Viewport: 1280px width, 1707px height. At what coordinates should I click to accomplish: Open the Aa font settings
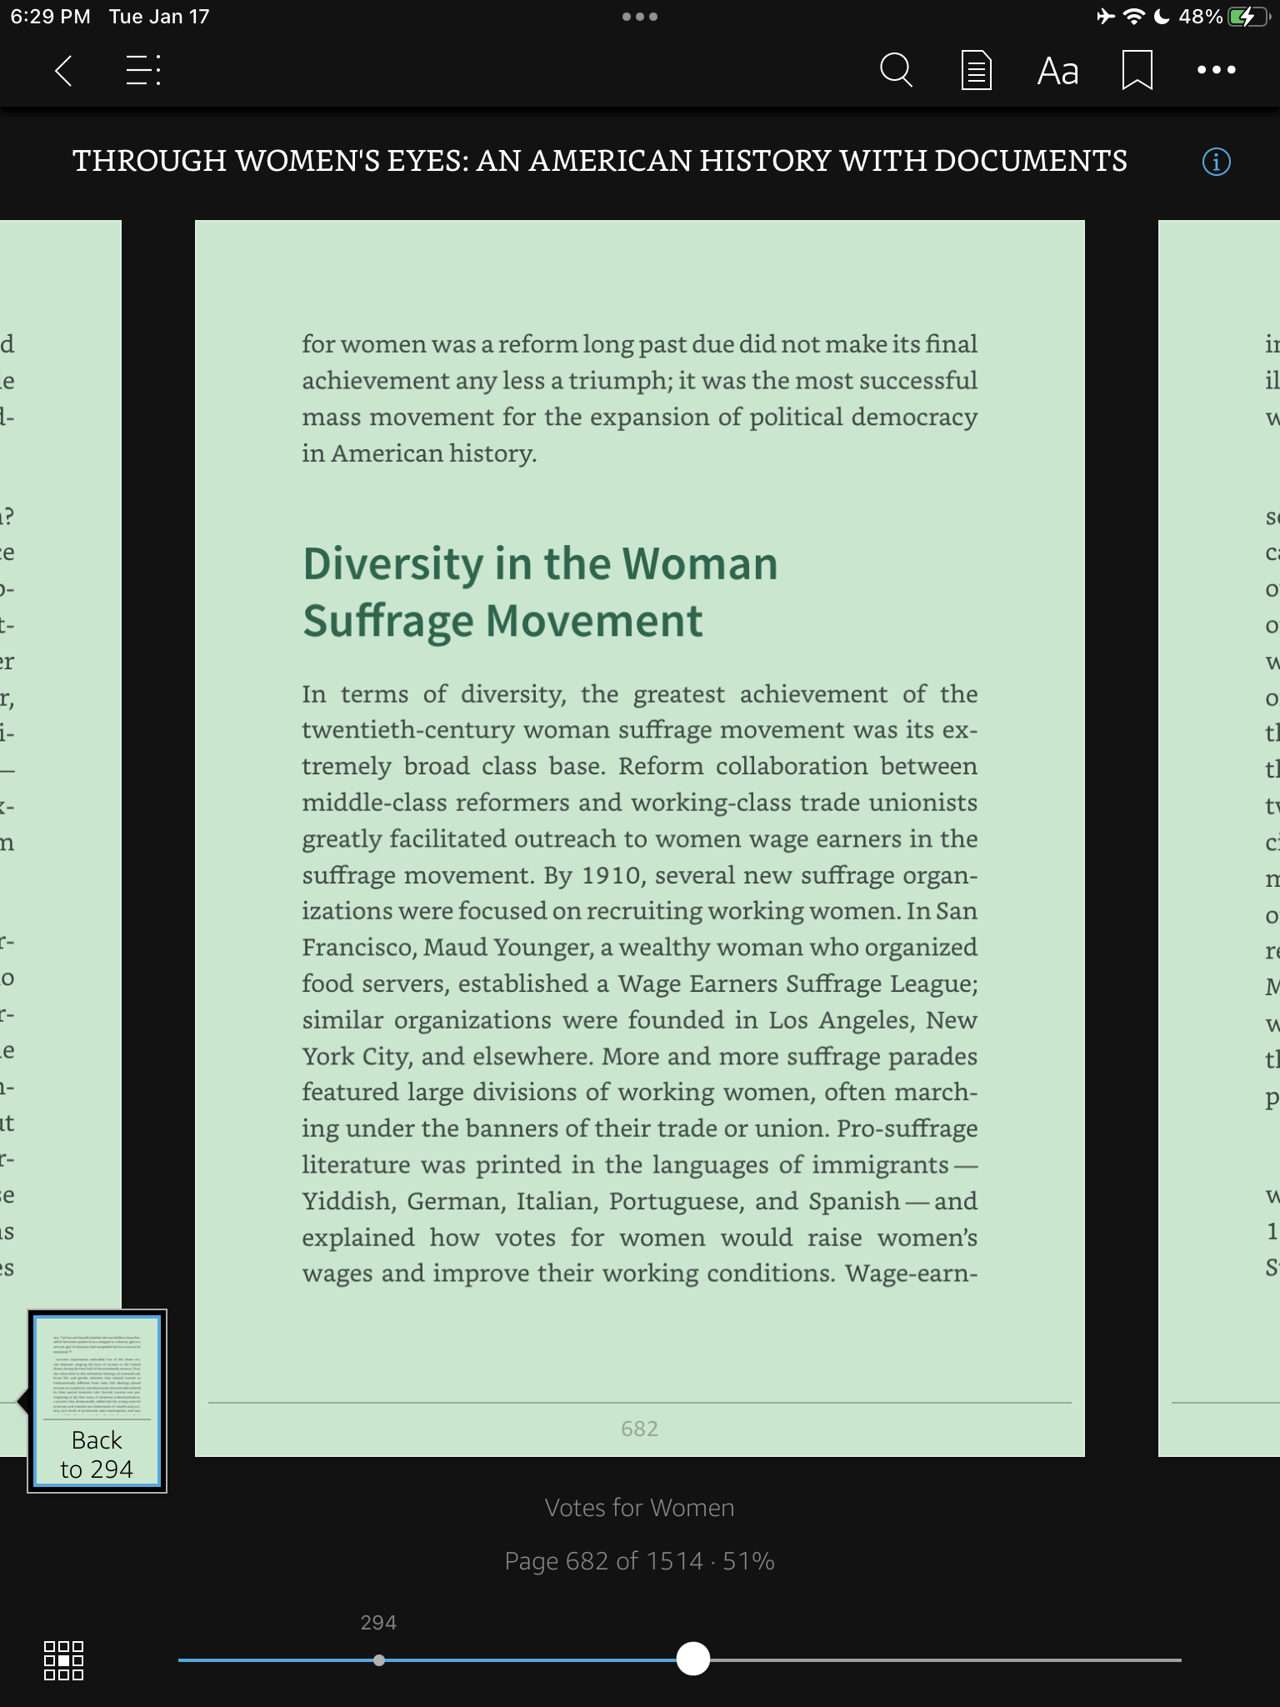pyautogui.click(x=1057, y=72)
